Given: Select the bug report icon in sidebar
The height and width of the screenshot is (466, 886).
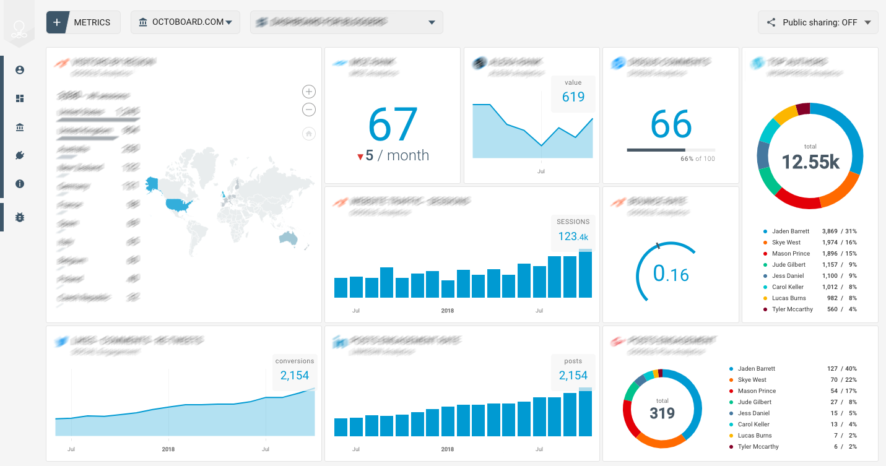Looking at the screenshot, I should tap(19, 217).
